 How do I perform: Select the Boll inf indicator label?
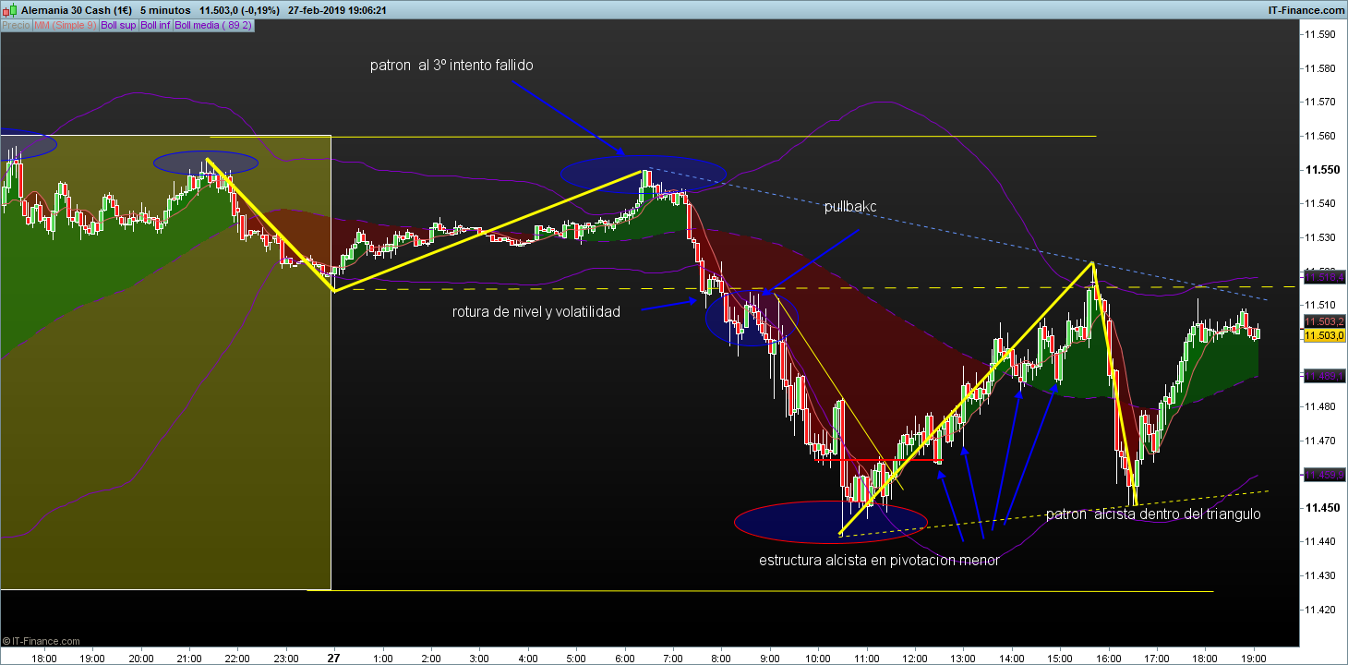pyautogui.click(x=155, y=25)
